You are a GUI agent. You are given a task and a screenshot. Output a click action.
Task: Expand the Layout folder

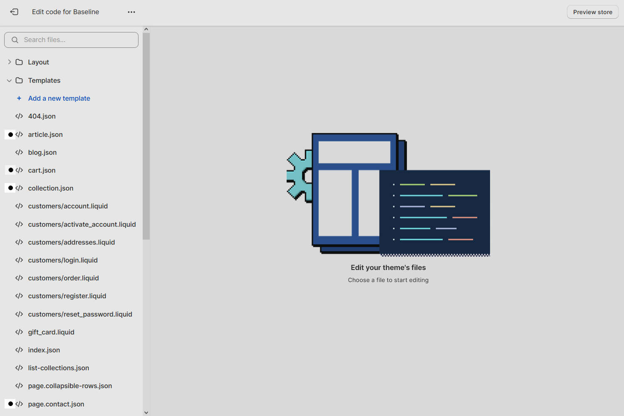click(x=9, y=62)
